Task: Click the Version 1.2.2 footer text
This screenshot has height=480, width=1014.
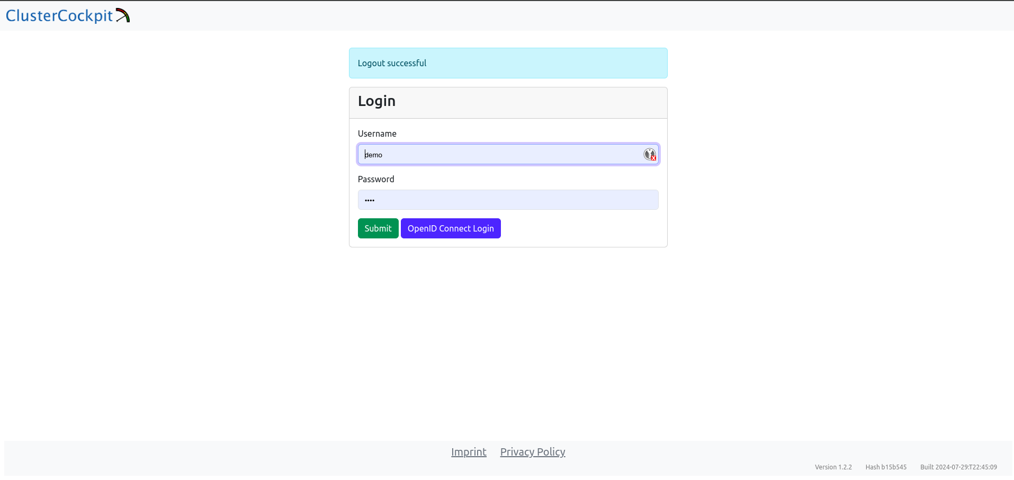Action: click(x=833, y=467)
